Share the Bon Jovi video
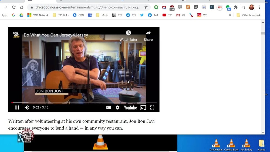Screen dimensions: 270x152 pos(148,36)
